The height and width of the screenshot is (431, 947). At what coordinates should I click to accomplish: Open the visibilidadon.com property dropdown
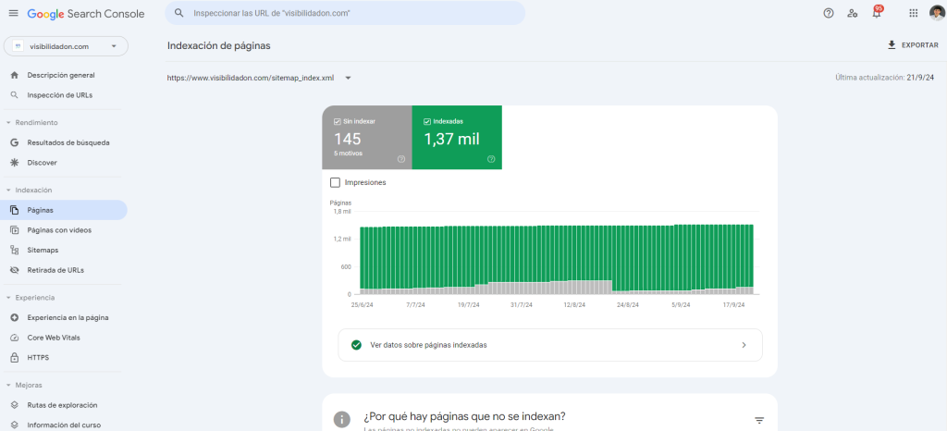tap(66, 45)
